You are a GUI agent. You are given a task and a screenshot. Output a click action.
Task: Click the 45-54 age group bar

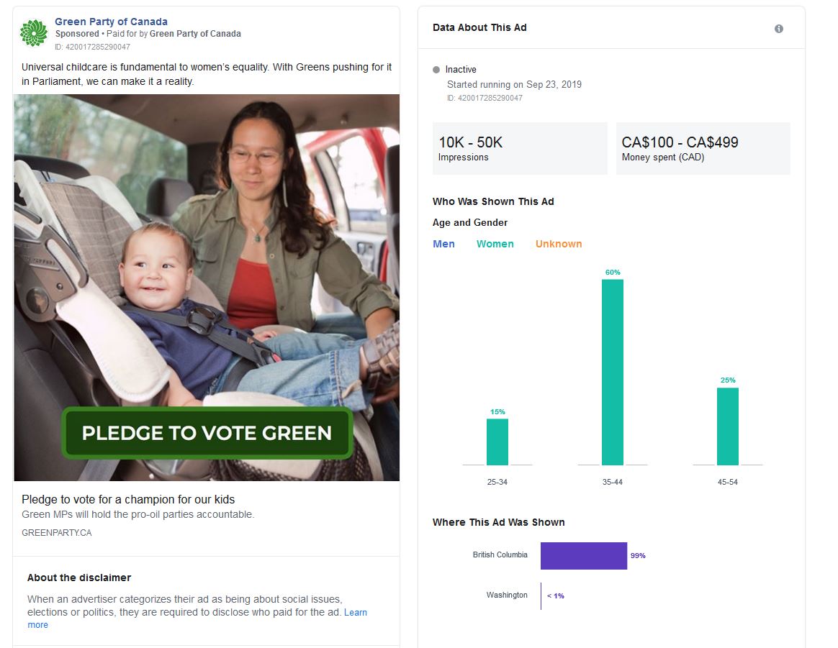tap(727, 426)
